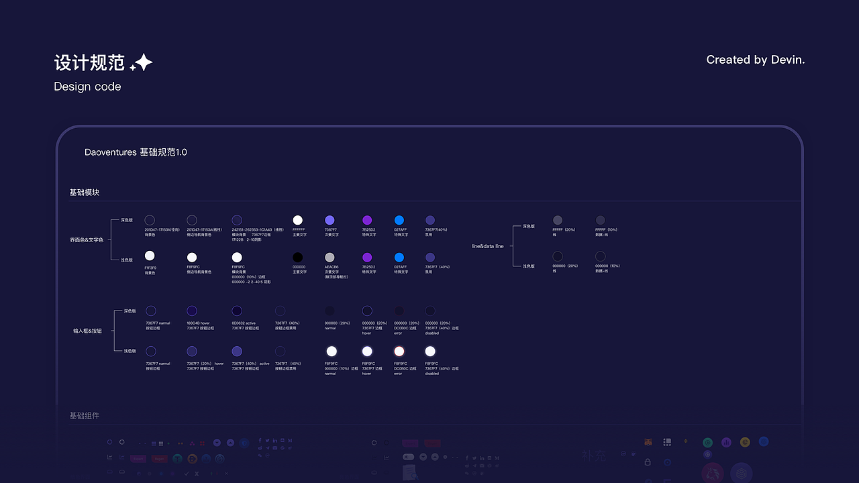Click the 'Created by Devin.' credit text

(x=756, y=60)
